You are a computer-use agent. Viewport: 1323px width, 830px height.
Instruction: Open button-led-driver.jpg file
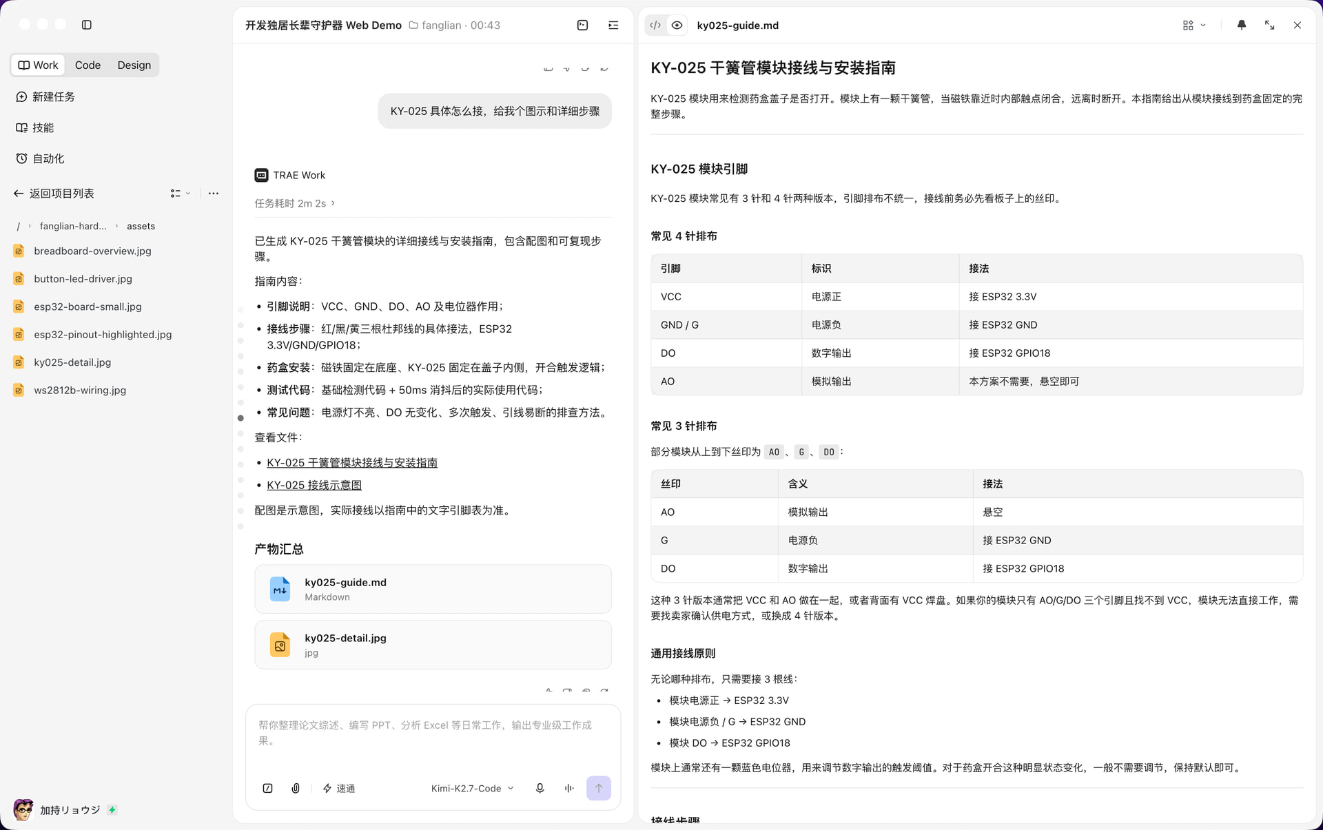click(x=83, y=279)
